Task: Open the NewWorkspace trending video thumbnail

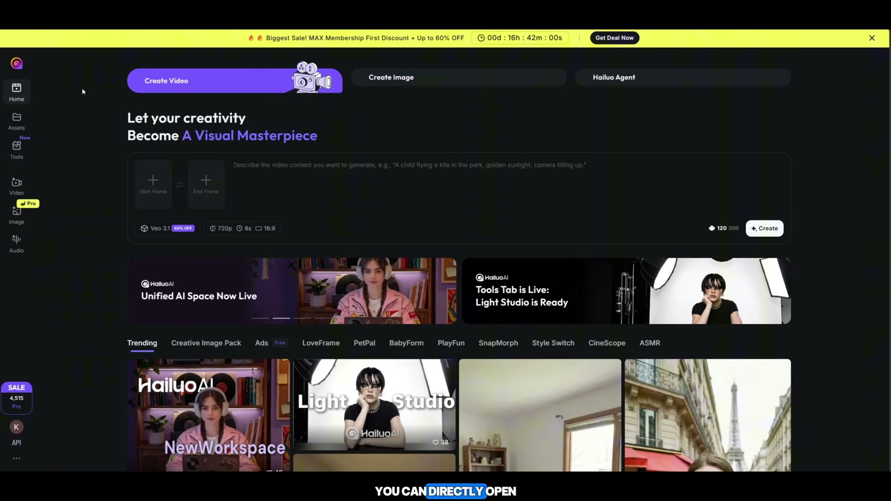Action: 209,415
